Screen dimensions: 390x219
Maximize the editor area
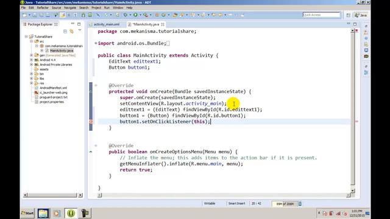coord(355,24)
